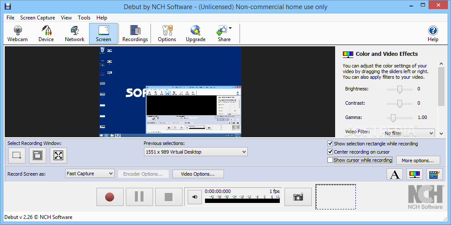Disable Show selection rectangle while recording
This screenshot has height=225, width=451.
[330, 144]
